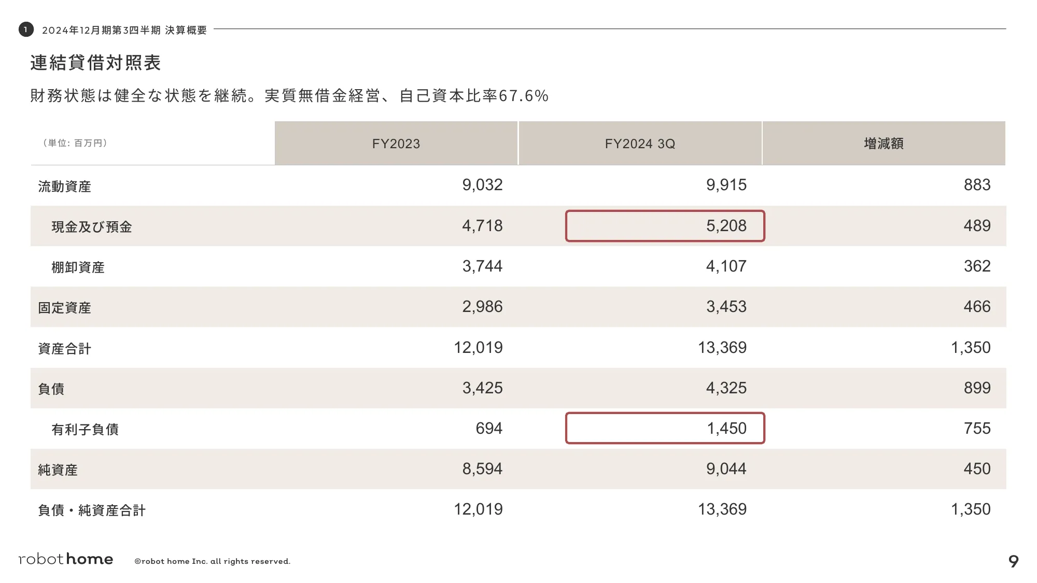The height and width of the screenshot is (583, 1037).
Task: Click the 棚卸資産 row label
Action: [x=78, y=267]
